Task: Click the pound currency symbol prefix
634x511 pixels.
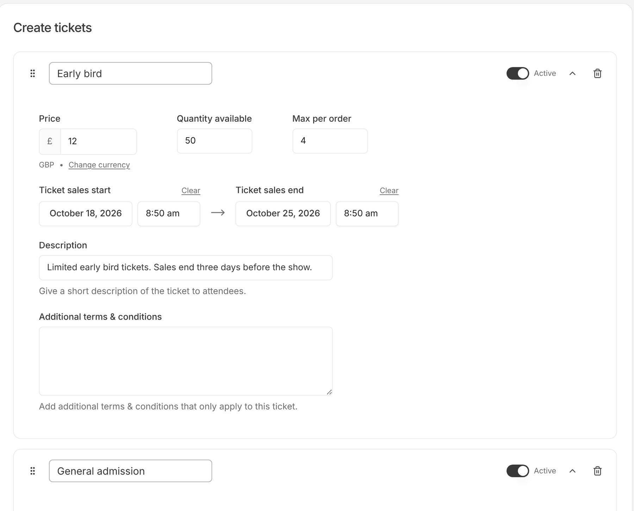Action: [x=50, y=141]
